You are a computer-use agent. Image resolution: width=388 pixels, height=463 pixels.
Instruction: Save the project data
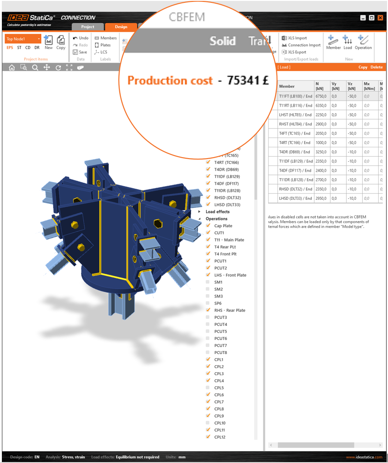[80, 52]
